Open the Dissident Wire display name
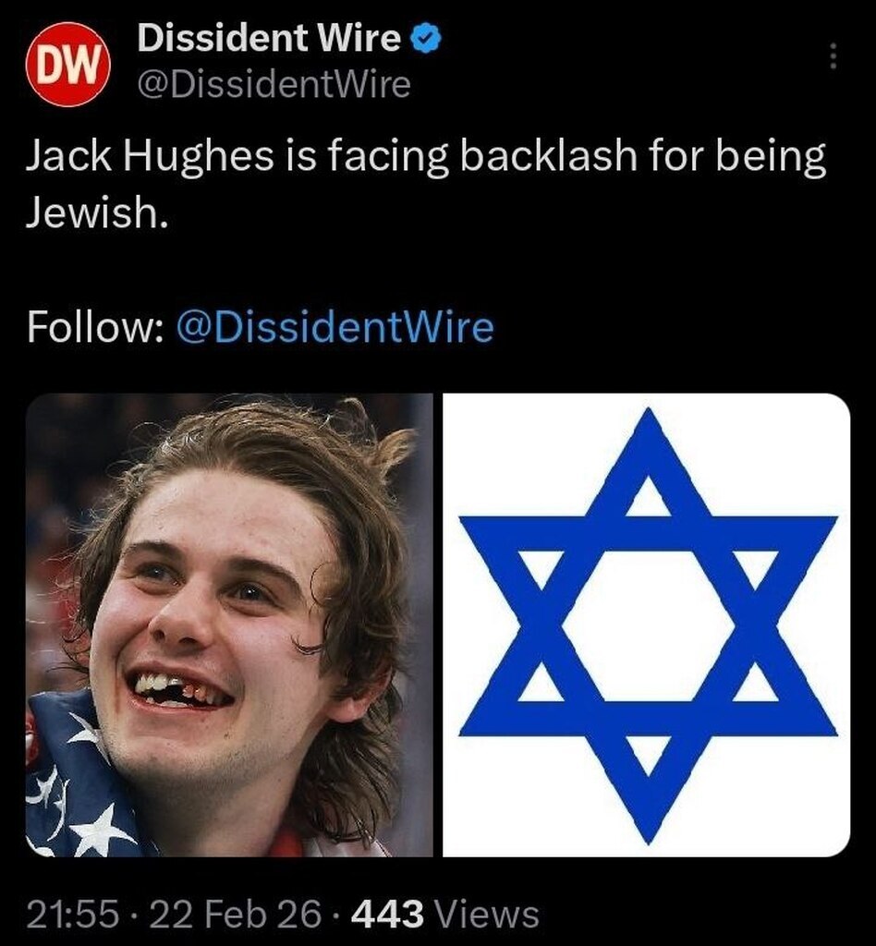876x946 pixels. (269, 38)
